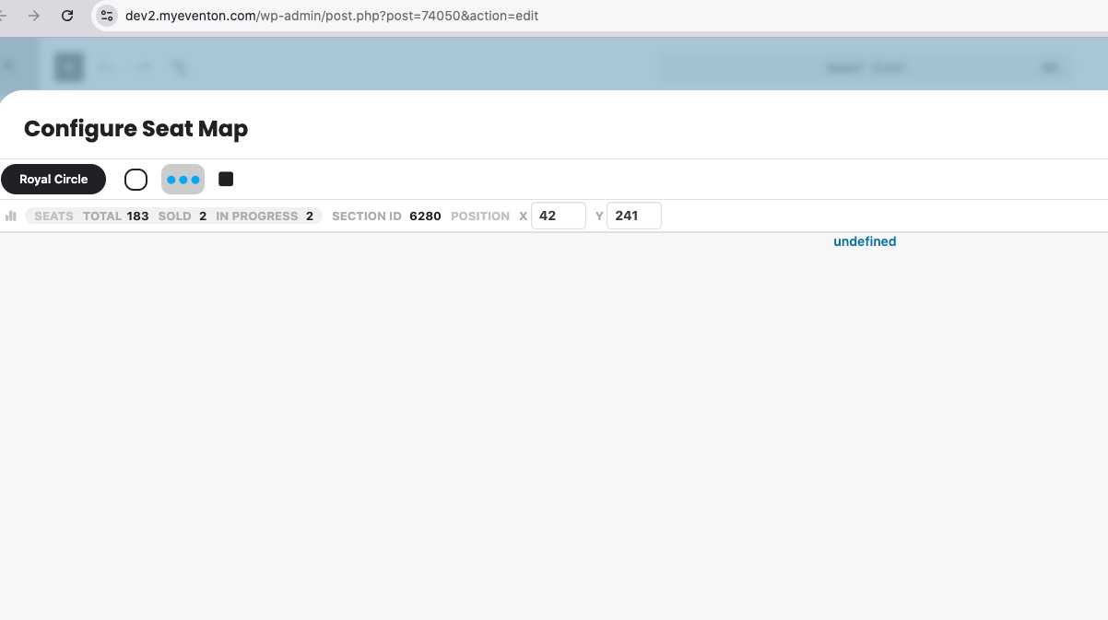Activate the three blue dots seat tool
The image size is (1108, 620).
183,180
